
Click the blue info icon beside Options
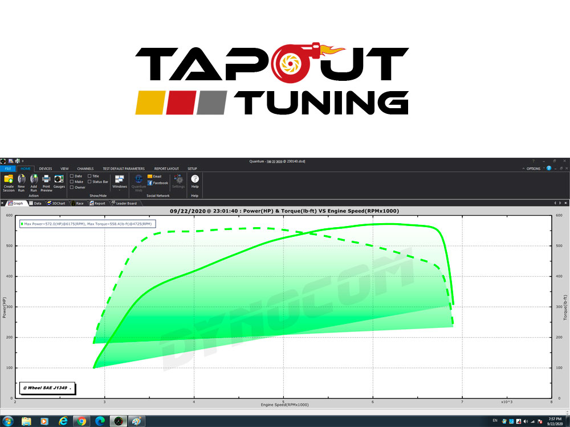point(549,169)
